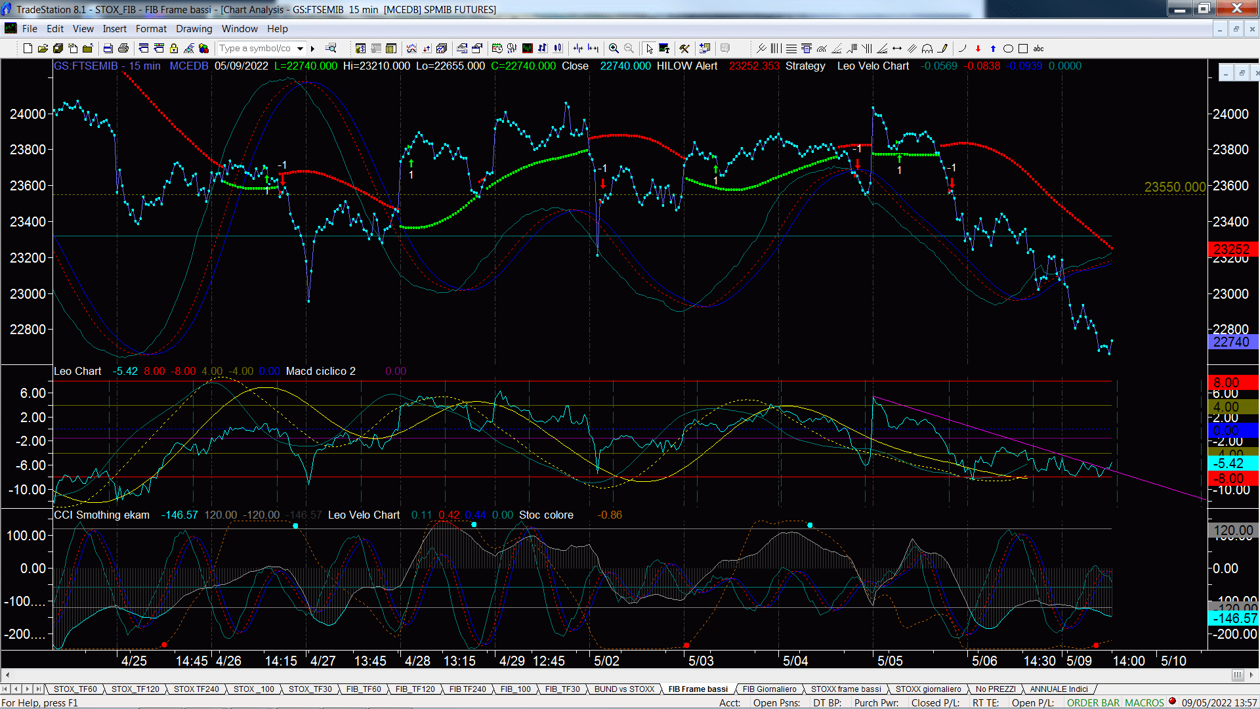Switch to the BUND vs STOXX tab
This screenshot has height=709, width=1260.
pyautogui.click(x=624, y=689)
